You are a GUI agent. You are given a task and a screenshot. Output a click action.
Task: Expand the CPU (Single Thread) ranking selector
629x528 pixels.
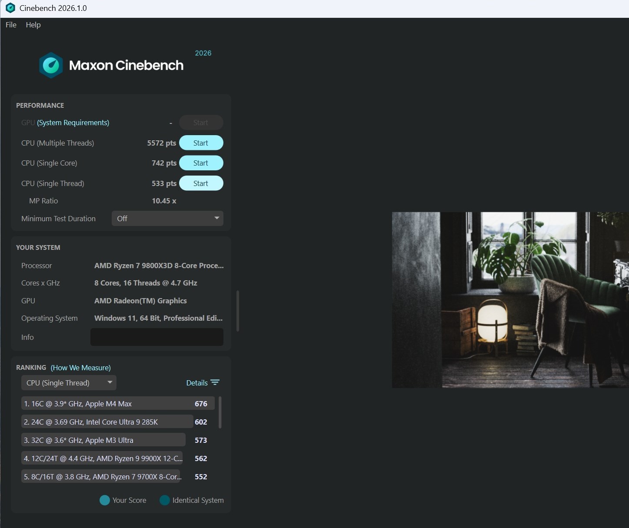[x=69, y=382]
